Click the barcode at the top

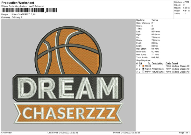point(29,10)
